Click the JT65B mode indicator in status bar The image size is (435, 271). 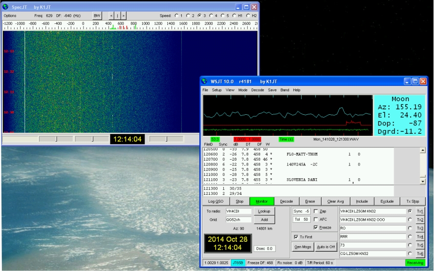click(239, 263)
